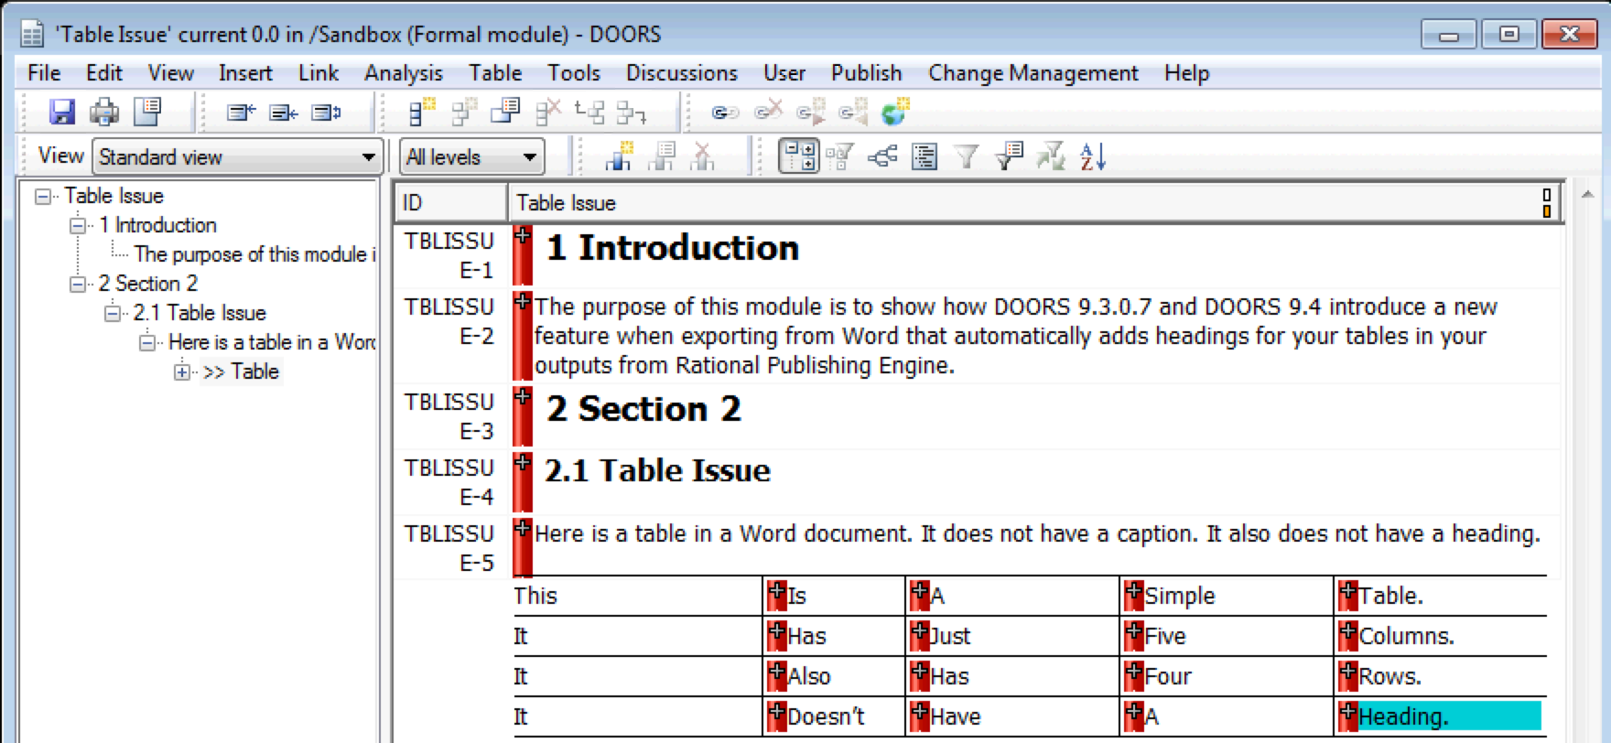
Task: Open the File menu
Action: point(44,73)
